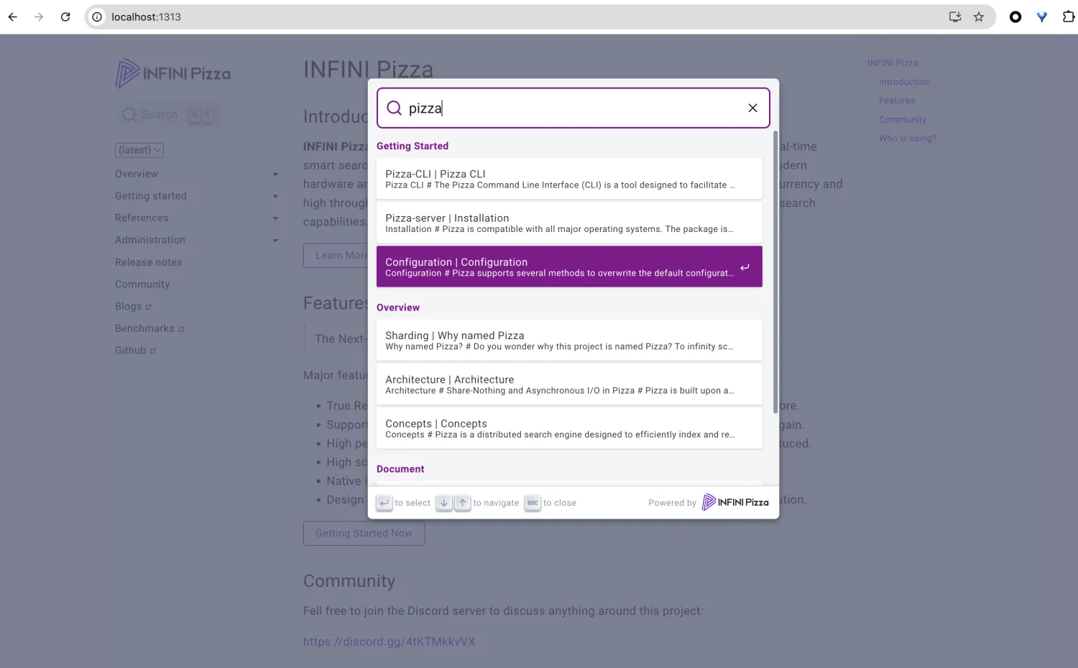This screenshot has width=1078, height=668.
Task: Jump to Introduction in the table of contents
Action: coord(904,82)
